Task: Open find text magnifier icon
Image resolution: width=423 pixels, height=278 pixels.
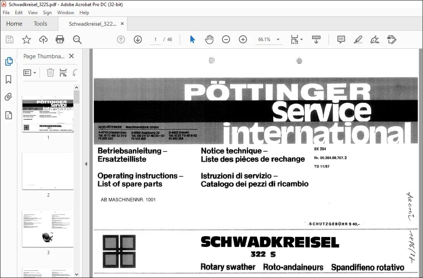Action: 77,39
